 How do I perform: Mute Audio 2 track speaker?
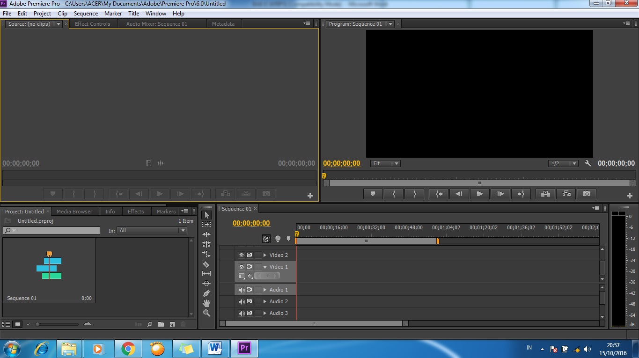[x=242, y=301]
